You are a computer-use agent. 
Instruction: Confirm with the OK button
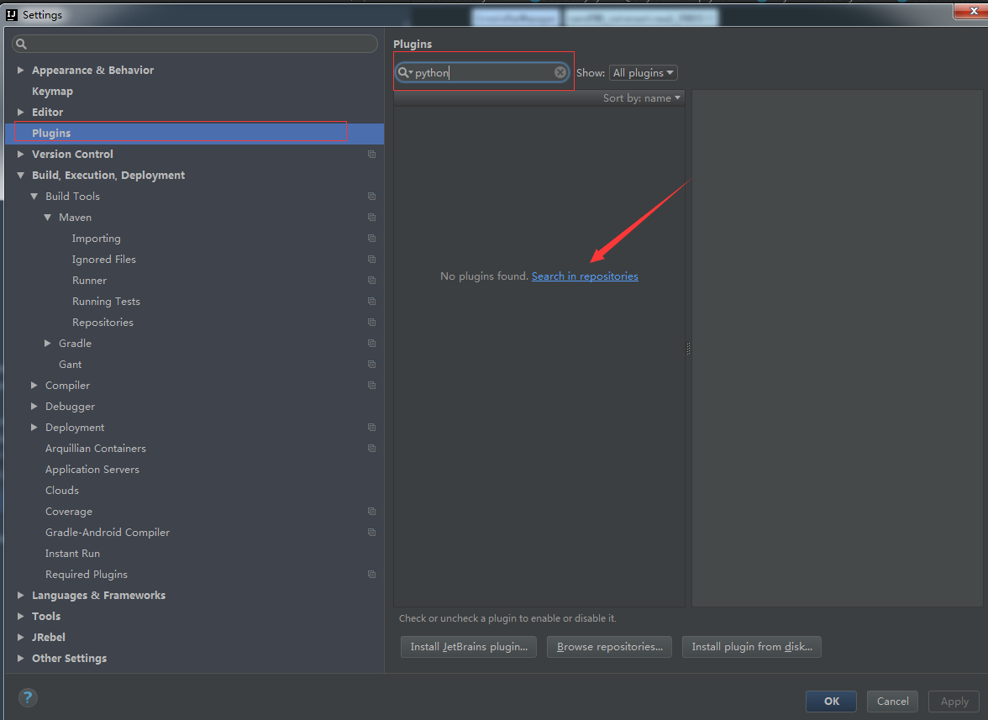pos(831,702)
